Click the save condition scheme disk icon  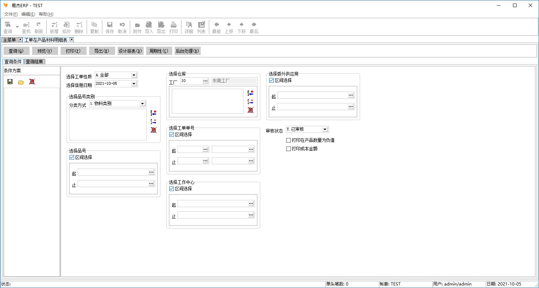10,82
